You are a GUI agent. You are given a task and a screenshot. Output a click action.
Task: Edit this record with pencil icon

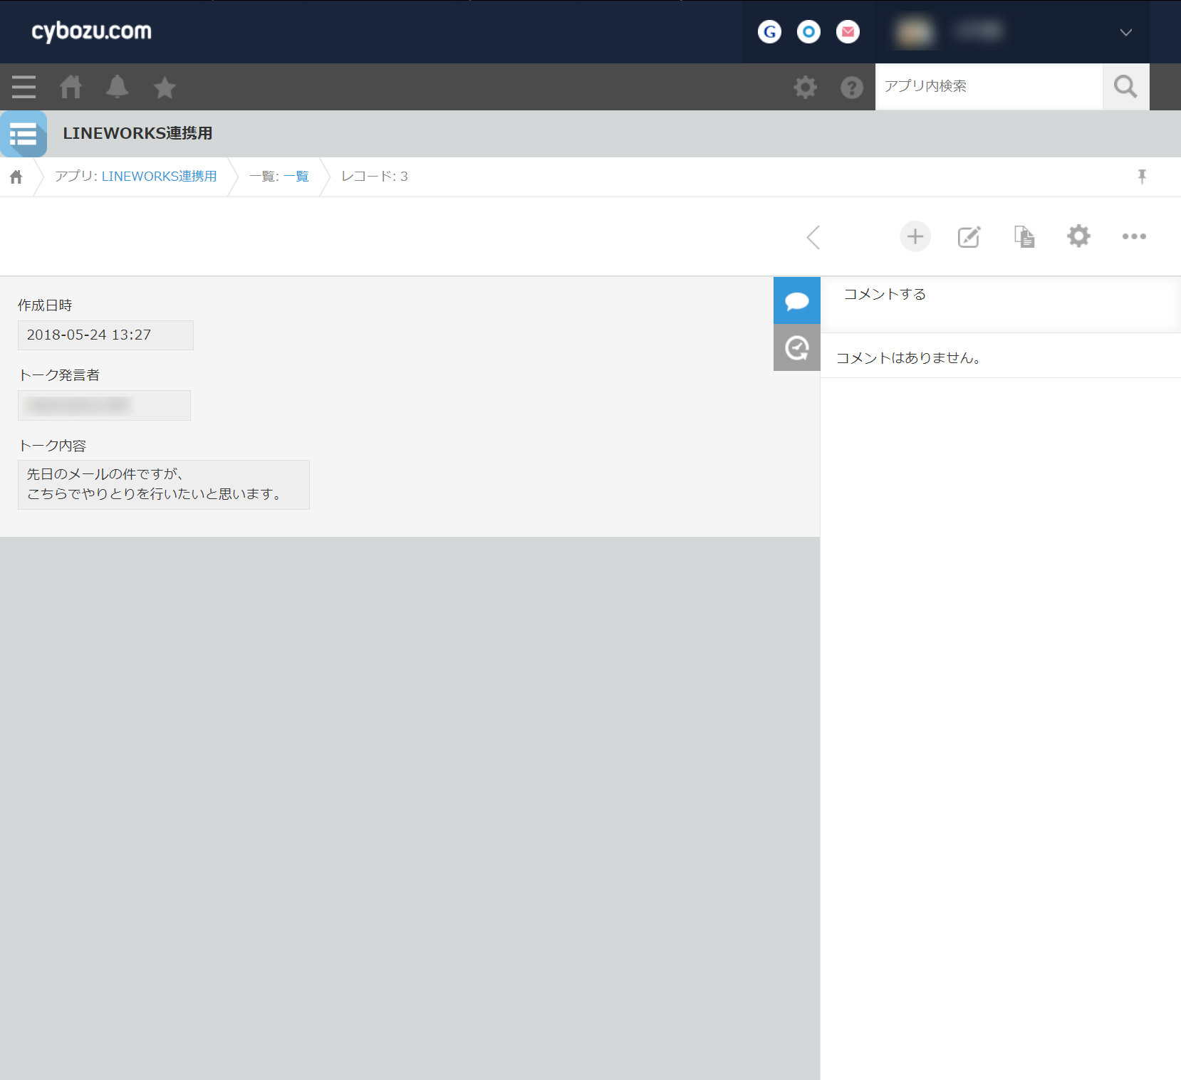click(x=969, y=236)
